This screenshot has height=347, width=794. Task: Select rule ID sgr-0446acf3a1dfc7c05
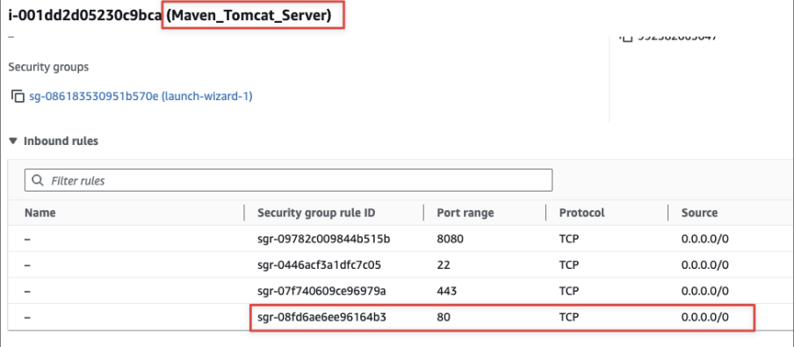tap(320, 264)
